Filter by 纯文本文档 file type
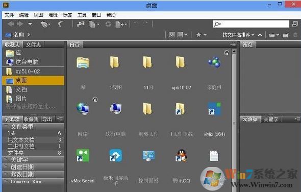This screenshot has height=192, width=301. click(33, 140)
